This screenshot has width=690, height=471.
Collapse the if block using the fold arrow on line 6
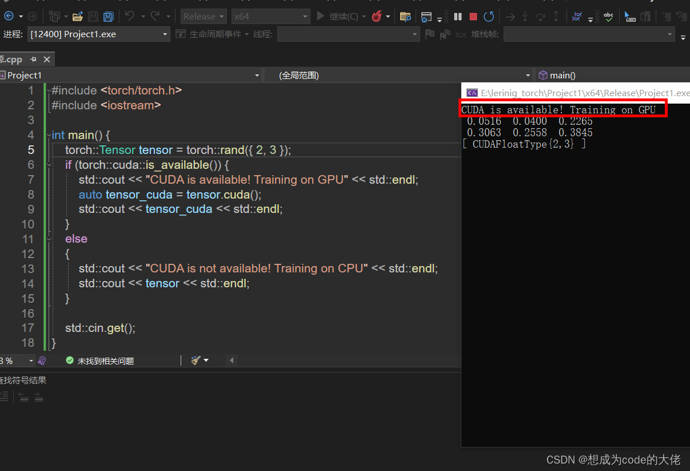coord(50,165)
